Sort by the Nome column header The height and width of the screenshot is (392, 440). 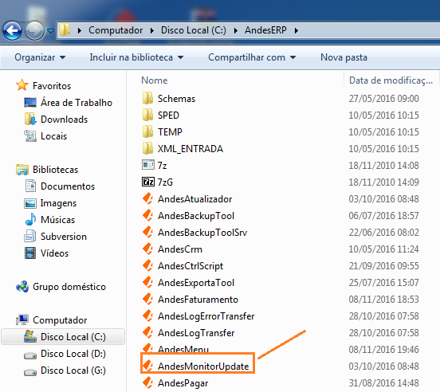155,80
